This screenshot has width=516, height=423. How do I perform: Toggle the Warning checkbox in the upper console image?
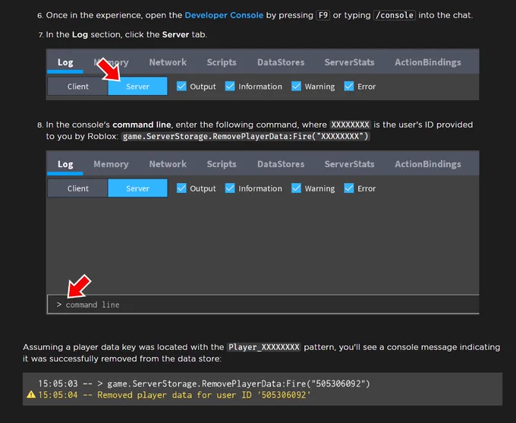click(296, 86)
